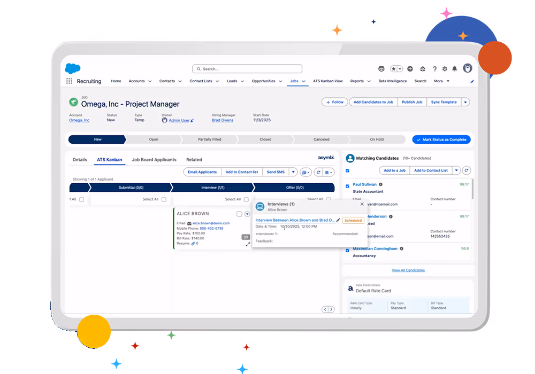Toggle select-all matching candidates checkbox

point(347,170)
